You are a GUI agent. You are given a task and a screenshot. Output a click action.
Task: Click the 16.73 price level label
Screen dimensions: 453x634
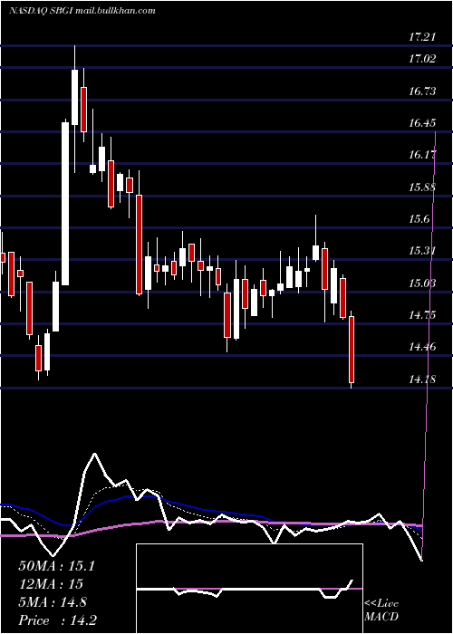tap(422, 91)
